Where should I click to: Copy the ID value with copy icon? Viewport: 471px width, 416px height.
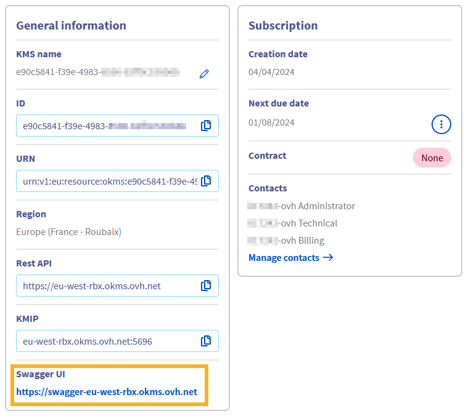tap(206, 126)
